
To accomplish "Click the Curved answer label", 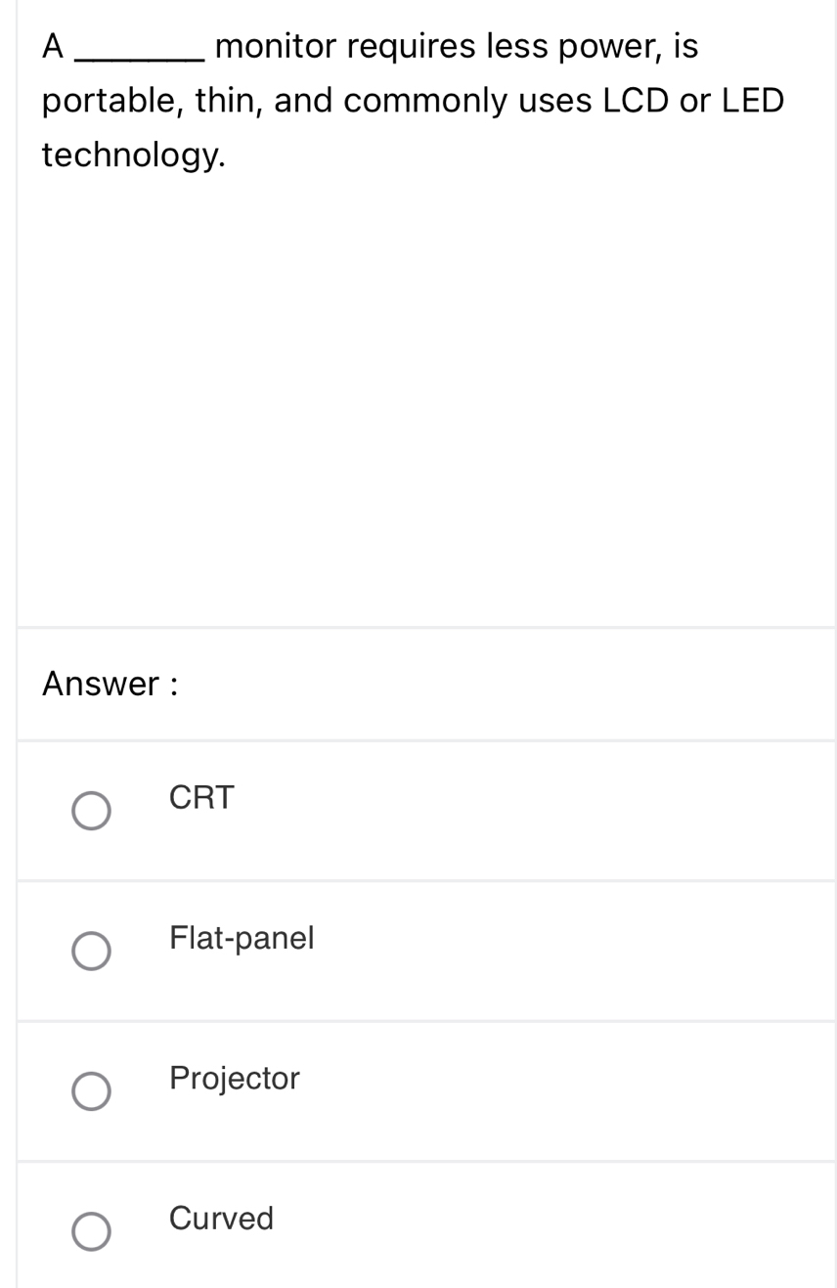I will click(x=221, y=1219).
